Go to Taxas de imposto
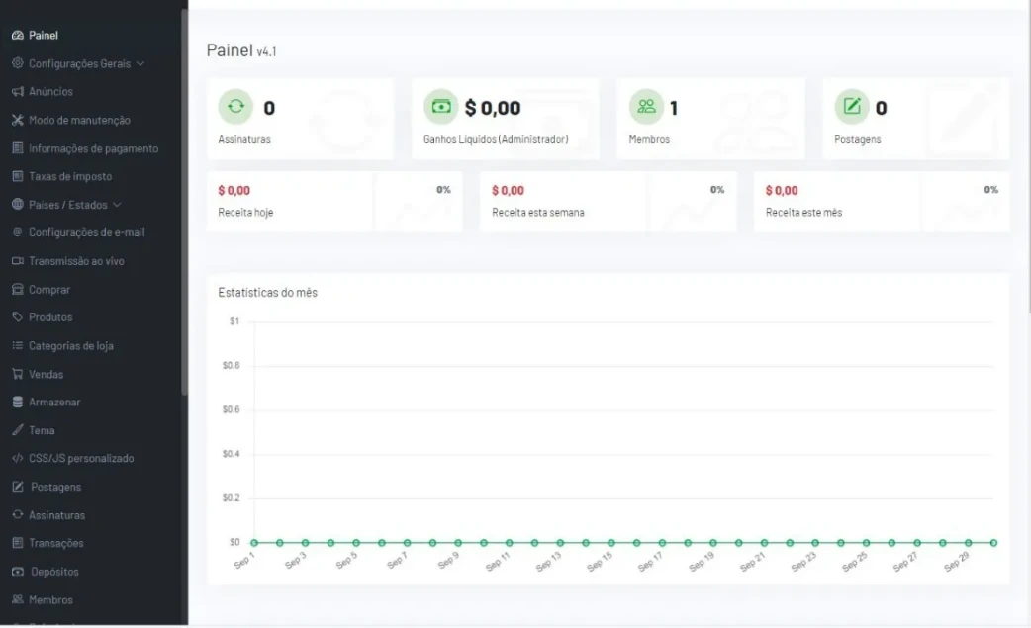The width and height of the screenshot is (1031, 628). [70, 177]
